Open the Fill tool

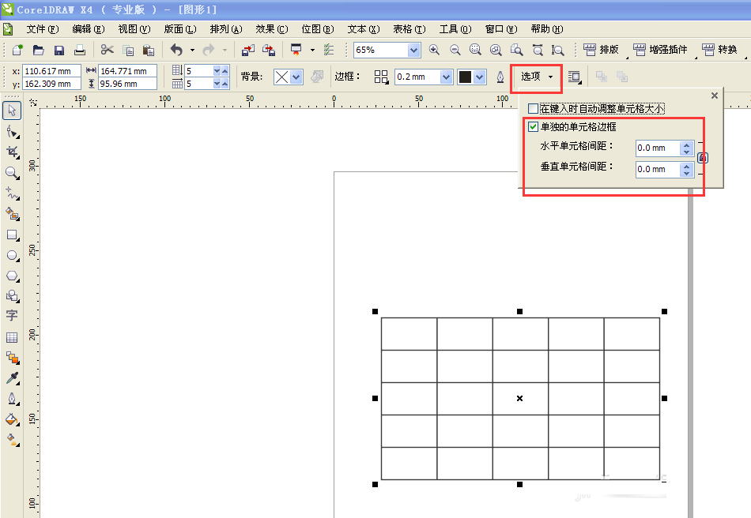coord(12,419)
